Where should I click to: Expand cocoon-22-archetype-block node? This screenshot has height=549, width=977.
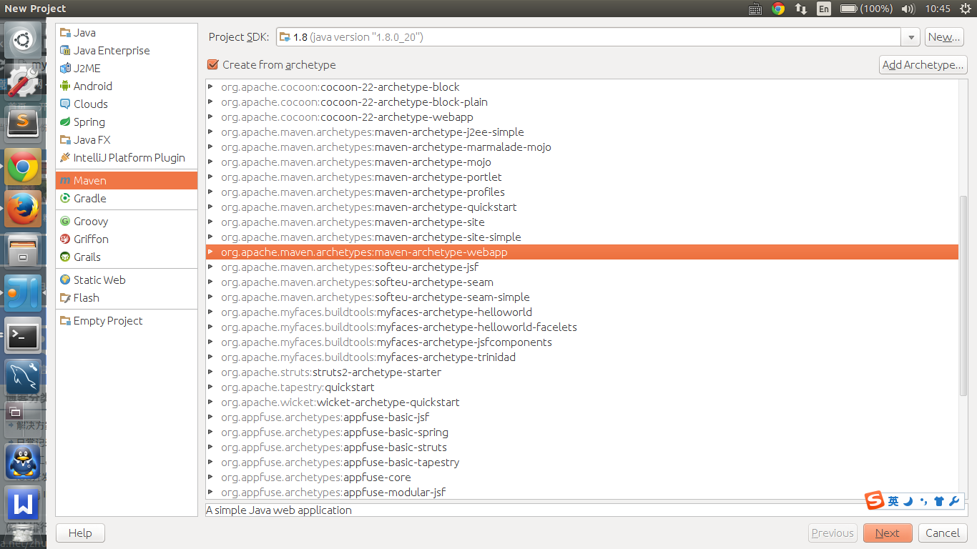pos(210,87)
